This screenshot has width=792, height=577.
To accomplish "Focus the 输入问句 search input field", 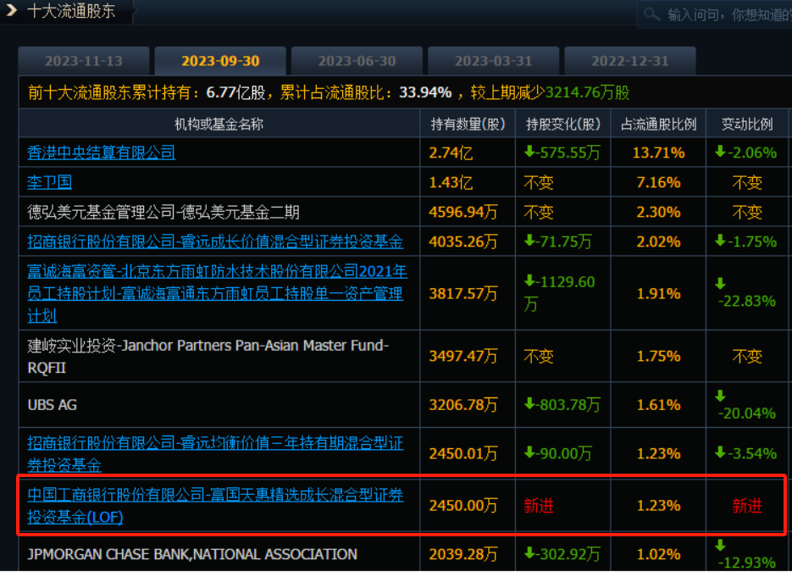I will 714,14.
